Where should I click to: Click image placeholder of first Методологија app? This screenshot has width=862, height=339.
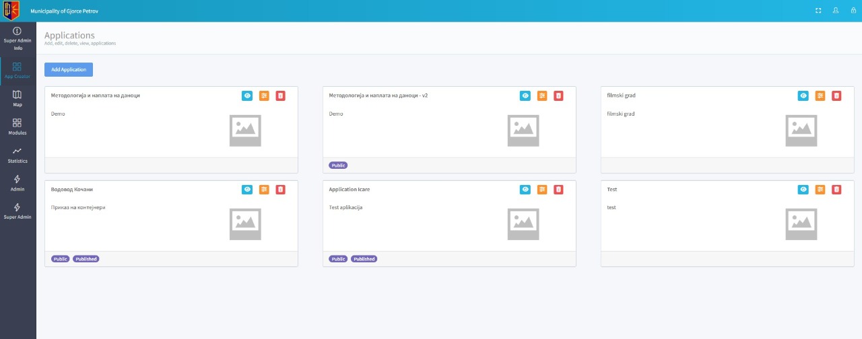(x=245, y=130)
